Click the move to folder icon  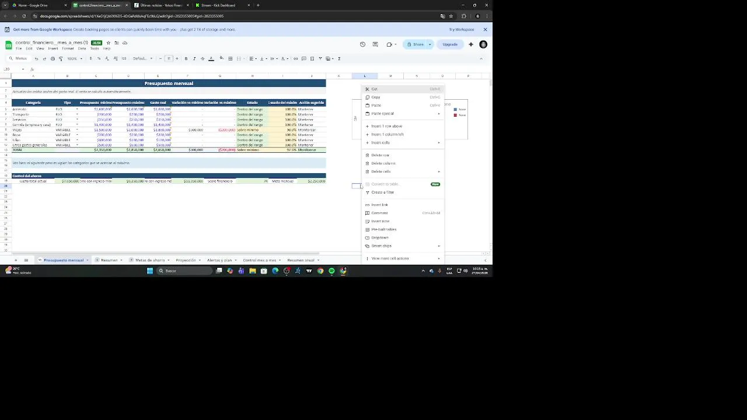coord(116,43)
